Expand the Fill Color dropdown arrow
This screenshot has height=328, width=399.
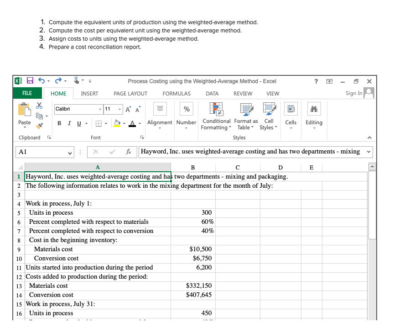pos(124,124)
